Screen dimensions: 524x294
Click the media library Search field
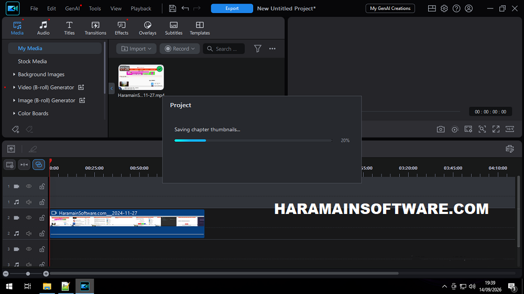[224, 49]
